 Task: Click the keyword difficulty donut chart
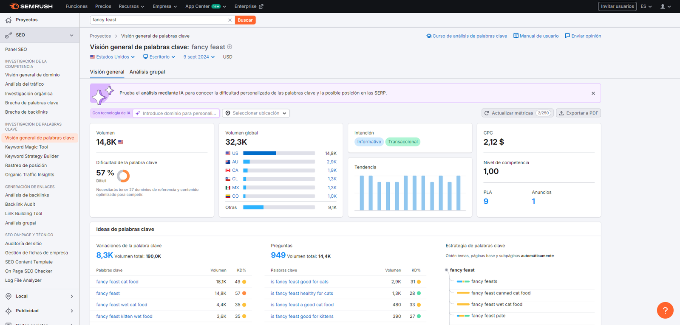[123, 176]
